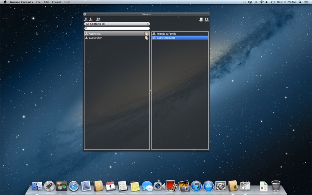The image size is (312, 195).
Task: Open Spotlight search in menu bar
Action: (300, 2)
